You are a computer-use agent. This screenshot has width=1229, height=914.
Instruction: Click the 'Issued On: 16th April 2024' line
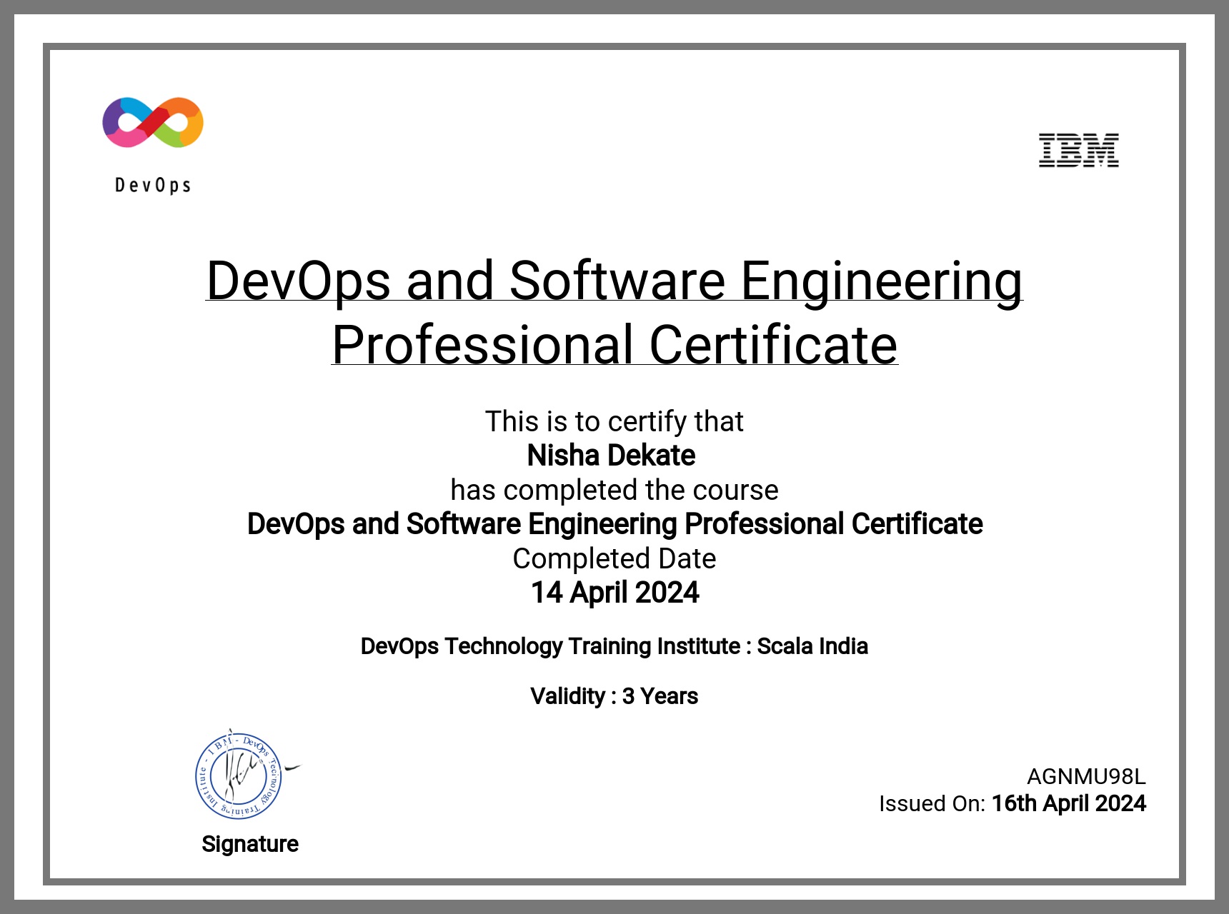coord(1012,803)
